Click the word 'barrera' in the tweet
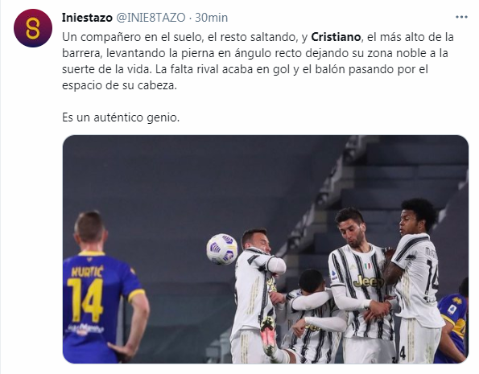This screenshot has width=479, height=374. click(x=81, y=53)
